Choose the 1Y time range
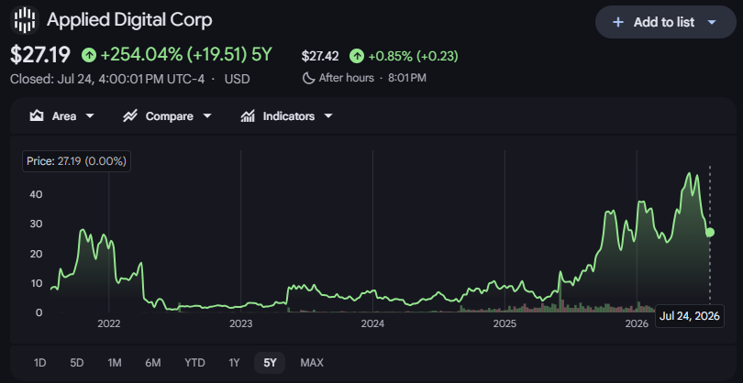Screen dimensions: 743x383 point(234,363)
